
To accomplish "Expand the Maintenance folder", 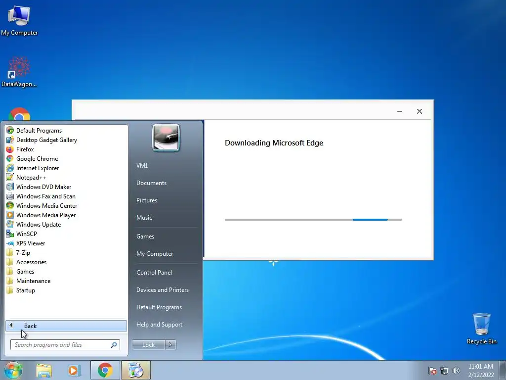I will click(33, 281).
